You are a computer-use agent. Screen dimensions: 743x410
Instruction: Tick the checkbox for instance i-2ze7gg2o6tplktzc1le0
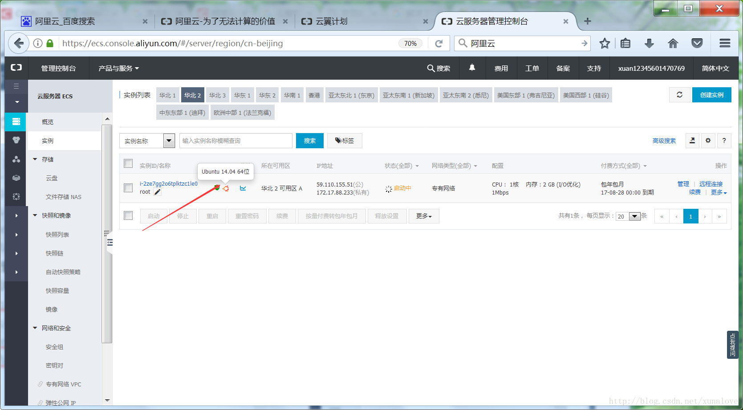[128, 188]
